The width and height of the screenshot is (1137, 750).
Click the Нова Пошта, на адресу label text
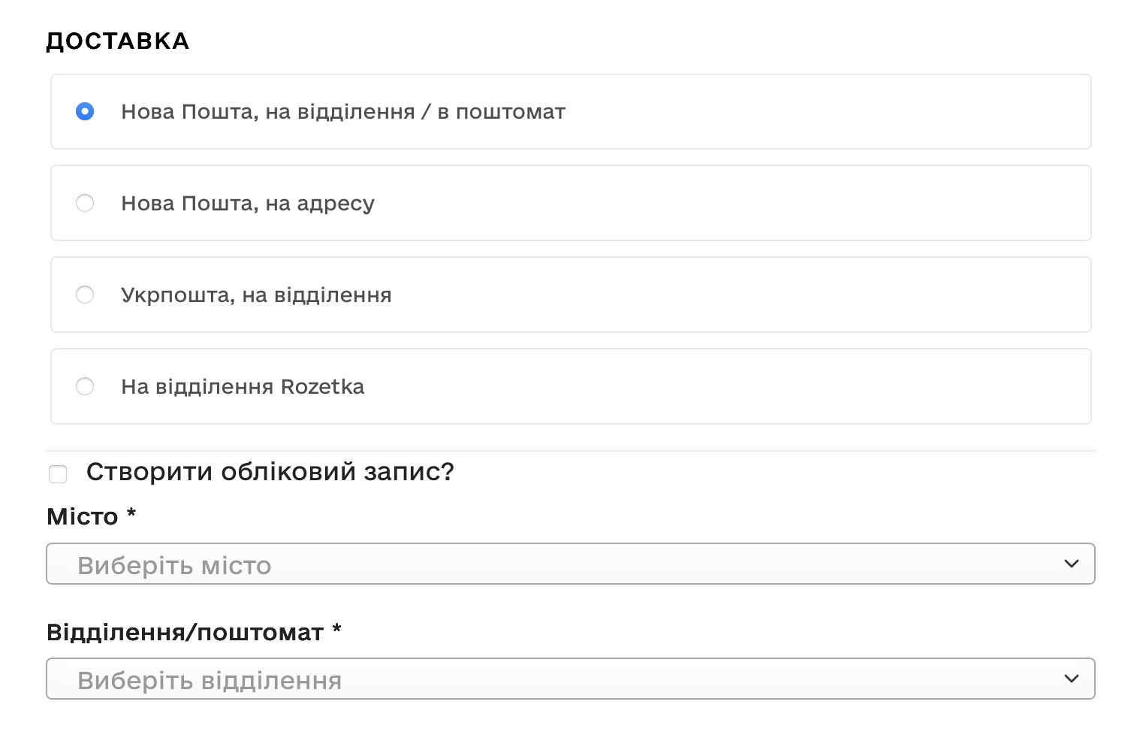coord(248,204)
